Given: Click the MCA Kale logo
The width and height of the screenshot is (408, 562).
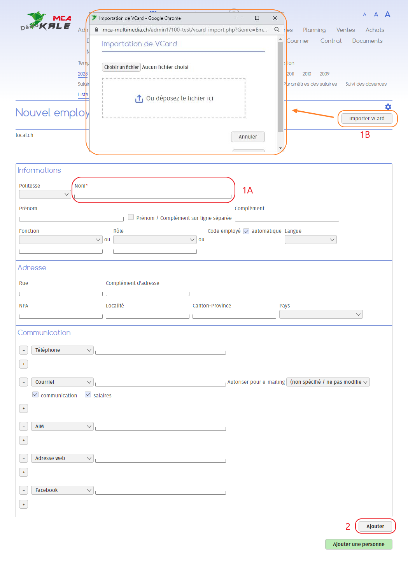Looking at the screenshot, I should tap(46, 21).
